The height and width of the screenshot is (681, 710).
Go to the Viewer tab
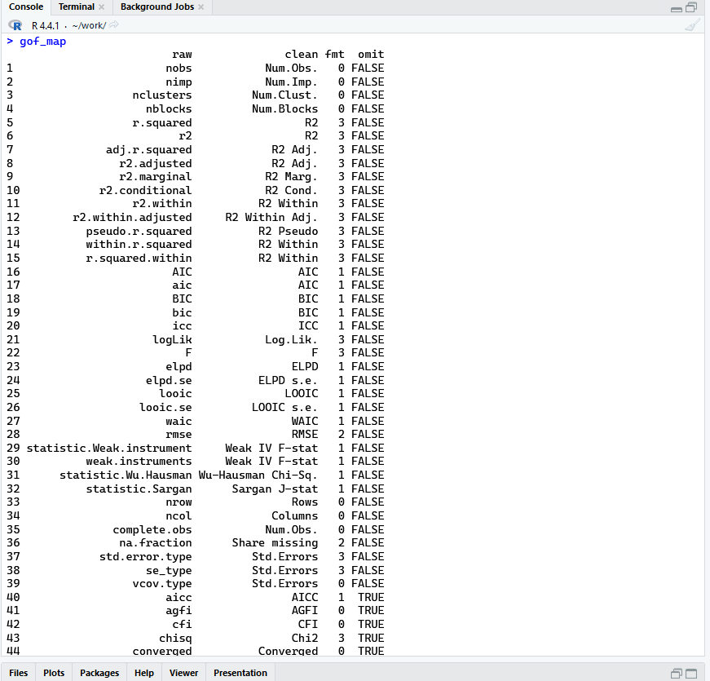pos(183,673)
